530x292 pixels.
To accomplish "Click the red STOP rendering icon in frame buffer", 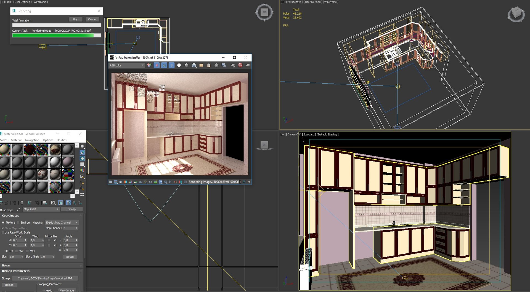I will pyautogui.click(x=240, y=65).
